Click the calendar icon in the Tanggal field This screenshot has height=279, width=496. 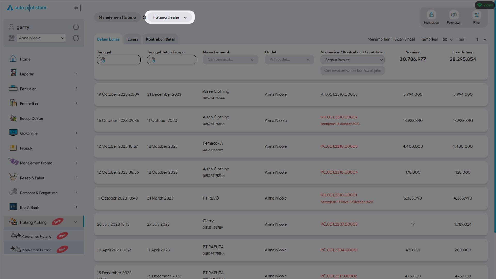coord(102,60)
